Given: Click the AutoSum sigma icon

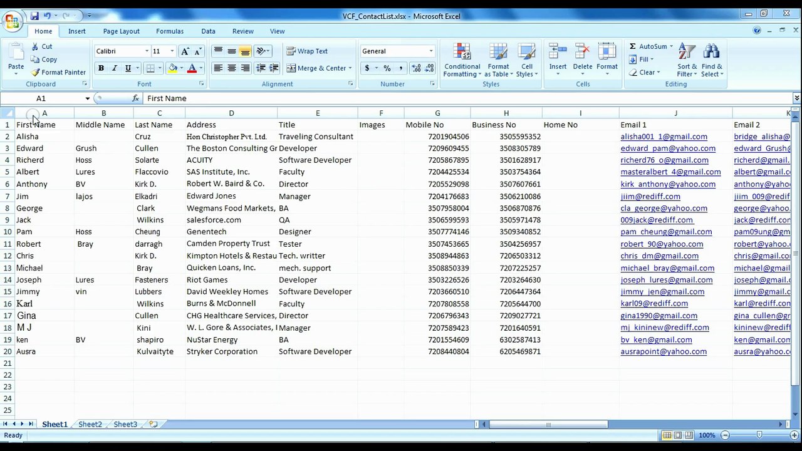Looking at the screenshot, I should [x=633, y=46].
